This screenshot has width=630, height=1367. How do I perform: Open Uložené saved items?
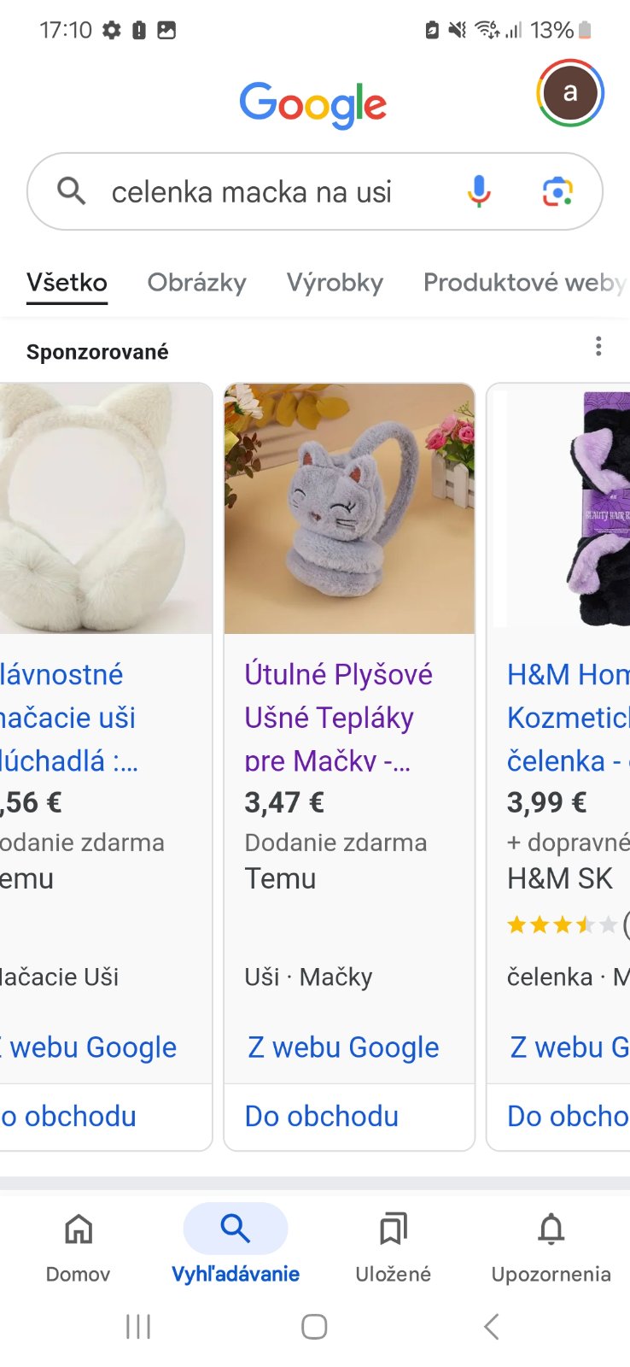pyautogui.click(x=394, y=1247)
